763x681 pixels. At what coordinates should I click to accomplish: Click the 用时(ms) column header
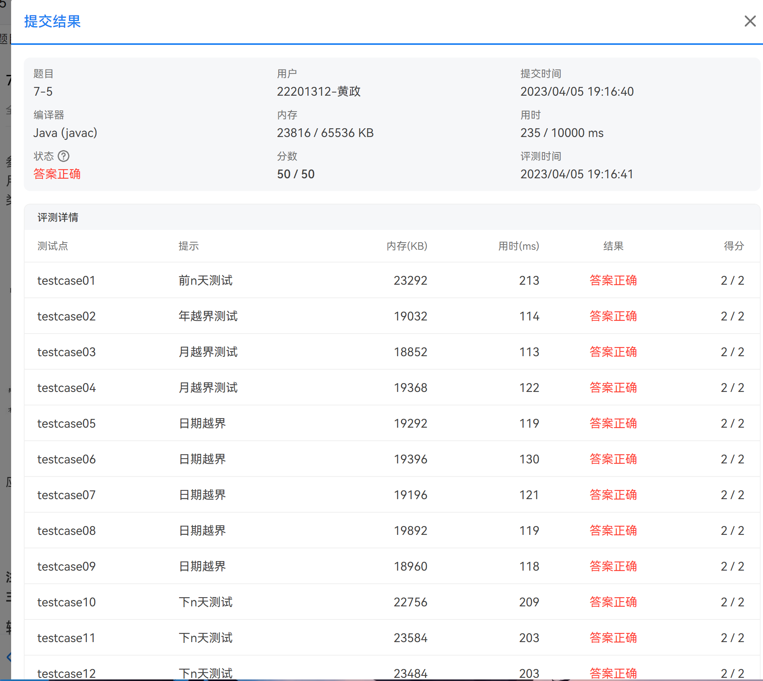pyautogui.click(x=518, y=246)
